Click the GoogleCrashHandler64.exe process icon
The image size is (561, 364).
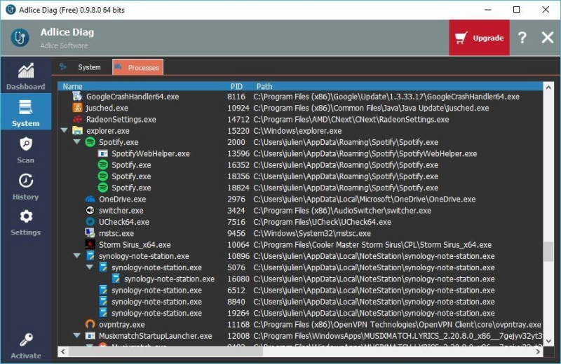click(77, 96)
